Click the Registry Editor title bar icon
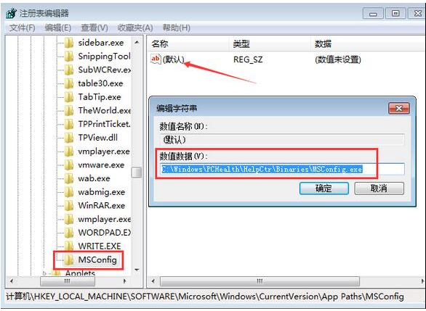Viewport: 426px width, 311px height. click(11, 13)
